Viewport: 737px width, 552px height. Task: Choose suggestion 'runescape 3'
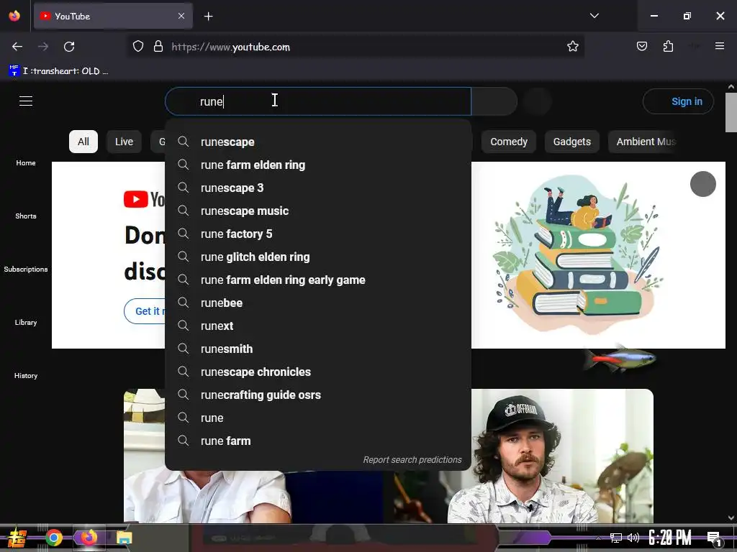[x=318, y=188]
